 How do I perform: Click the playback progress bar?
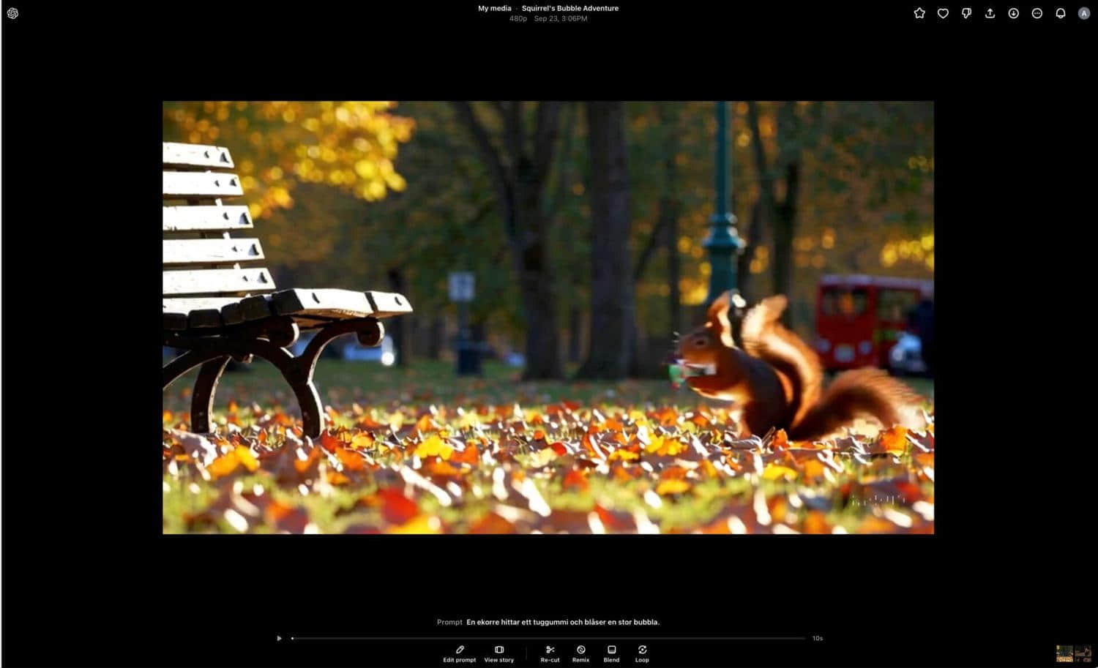pos(549,638)
